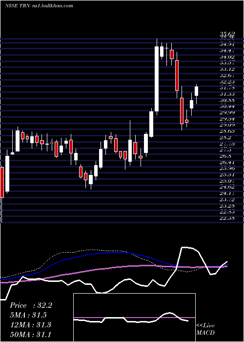Select the 29.09 price axis label
Screen dimensions: 244x342
(227, 125)
